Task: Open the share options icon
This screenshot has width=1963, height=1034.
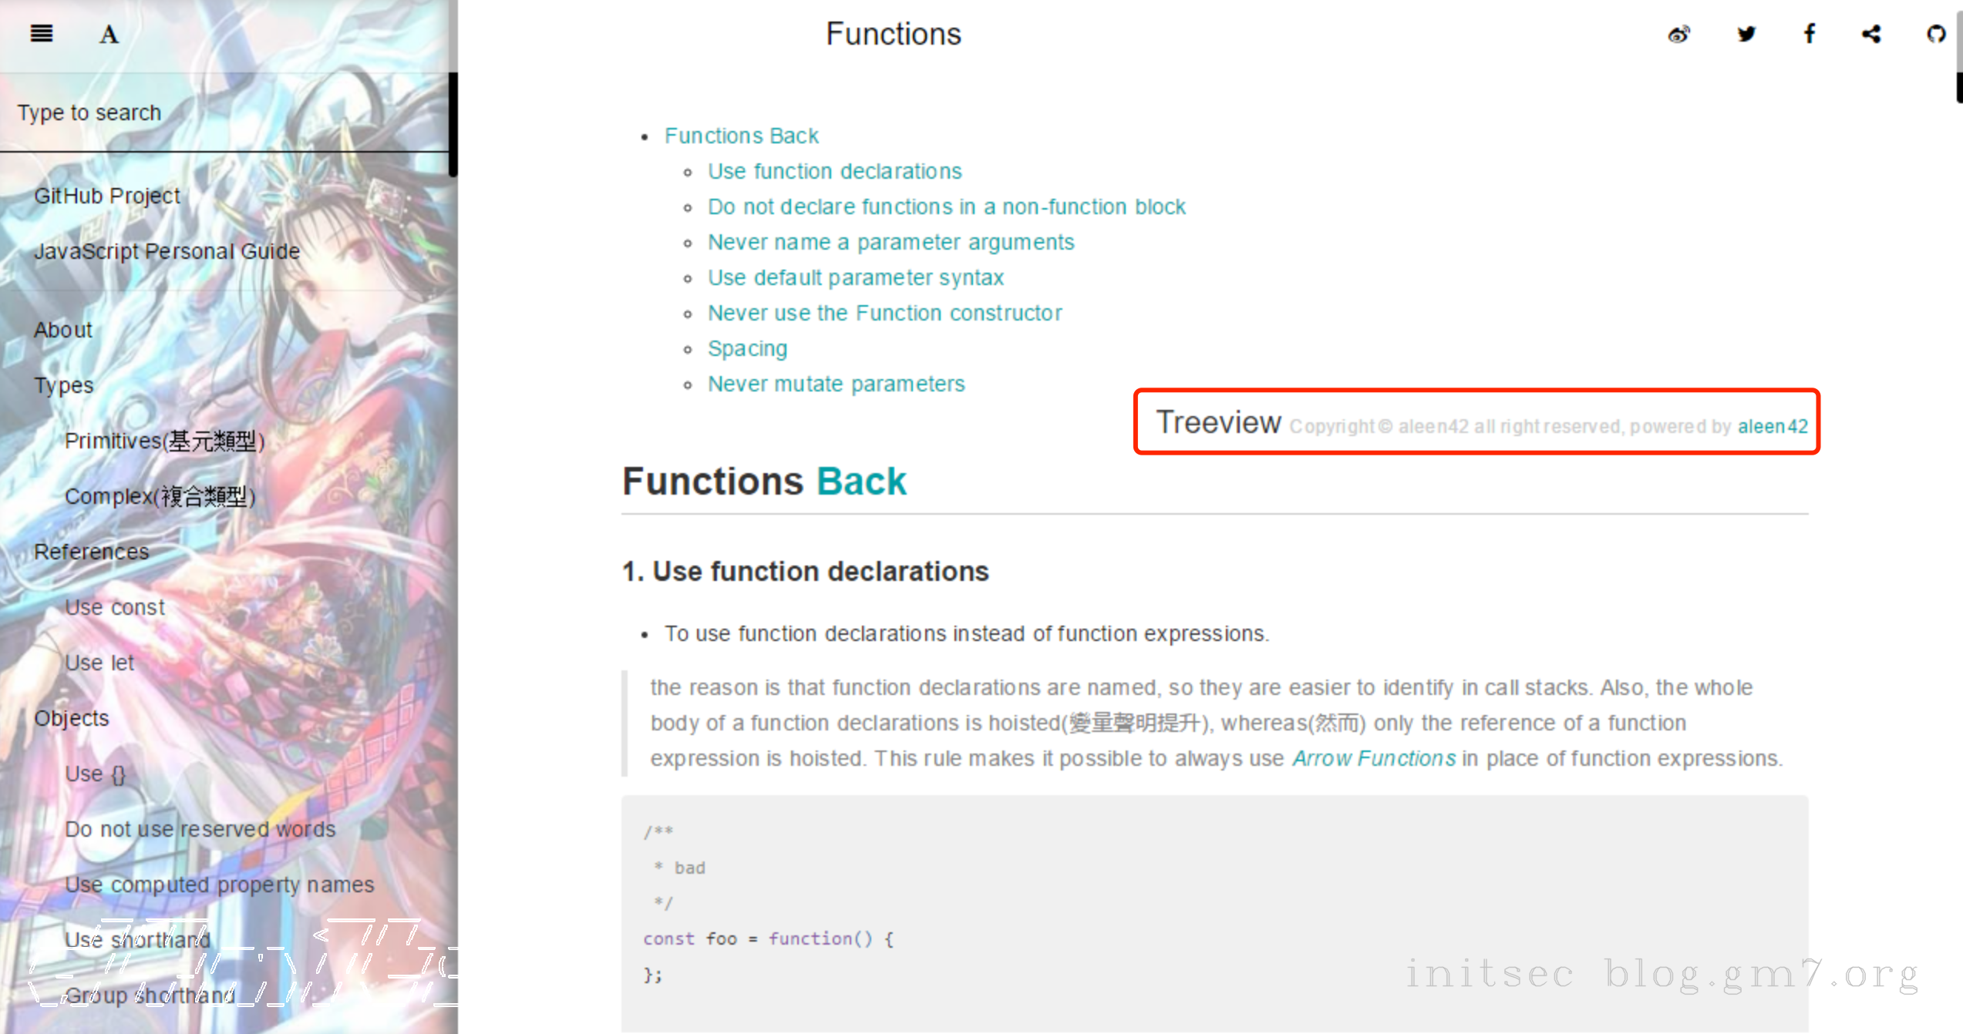Action: click(x=1871, y=34)
